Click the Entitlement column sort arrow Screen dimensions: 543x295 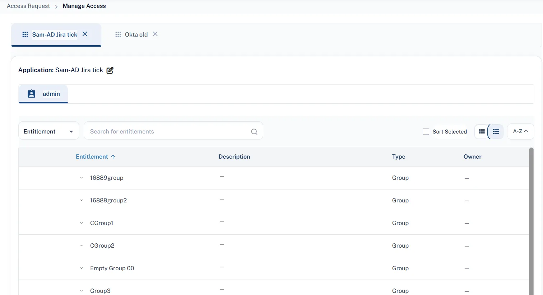tap(113, 157)
